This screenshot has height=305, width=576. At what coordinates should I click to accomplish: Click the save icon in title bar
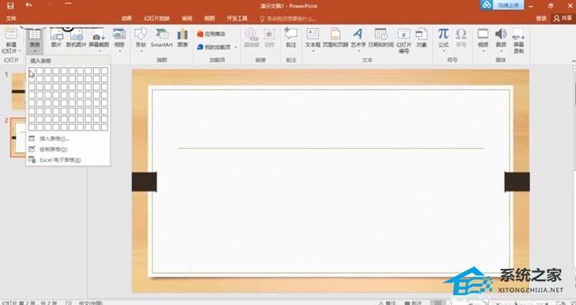coord(10,6)
